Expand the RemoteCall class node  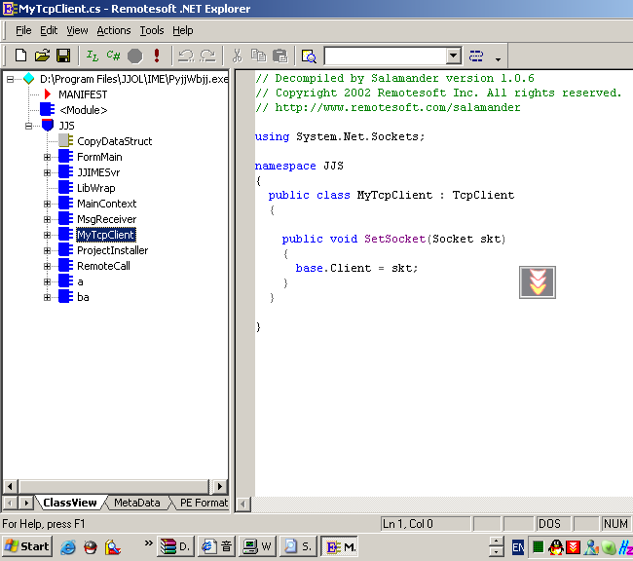[x=47, y=266]
